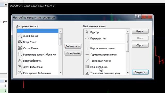Click the Вверх button
Screen dimensions: 165x93
coord(140,32)
